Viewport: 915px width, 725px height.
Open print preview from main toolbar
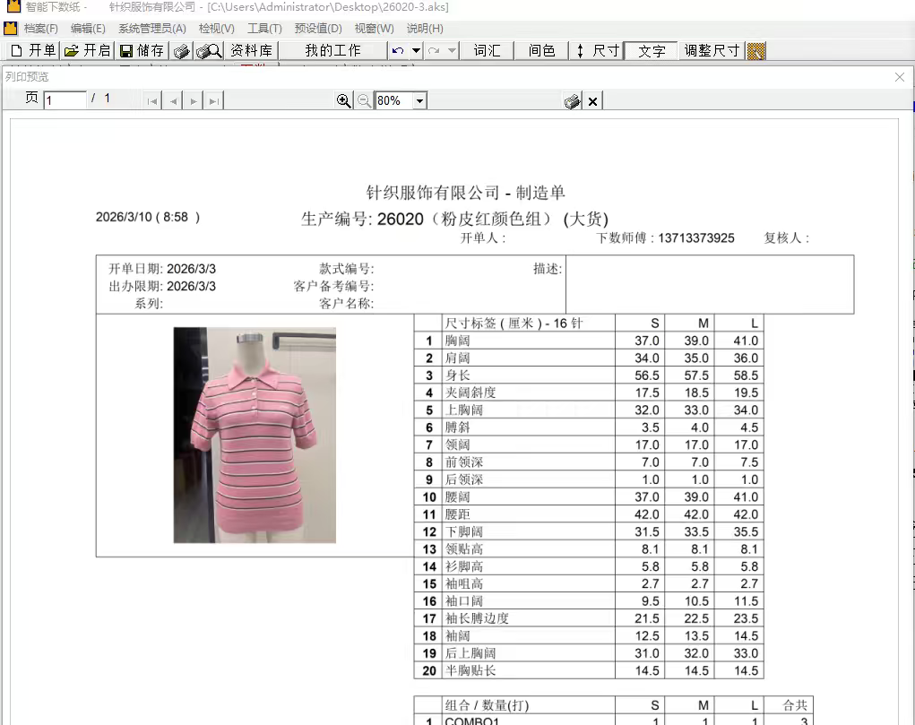(209, 51)
